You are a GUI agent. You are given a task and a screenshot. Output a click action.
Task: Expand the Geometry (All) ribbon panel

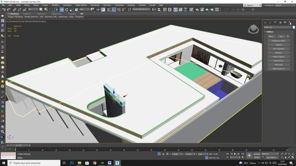coord(50,17)
